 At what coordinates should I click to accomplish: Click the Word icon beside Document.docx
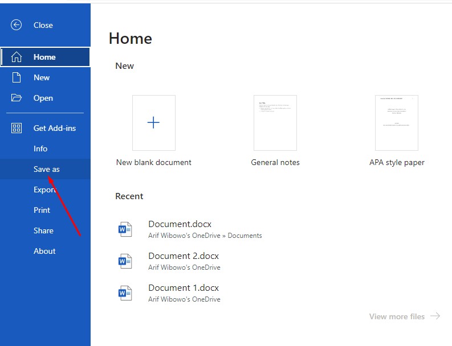tap(125, 229)
